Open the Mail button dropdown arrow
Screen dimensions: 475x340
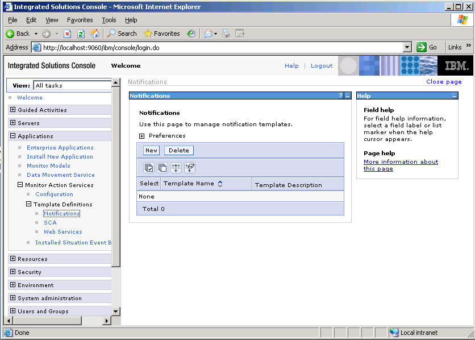click(215, 34)
